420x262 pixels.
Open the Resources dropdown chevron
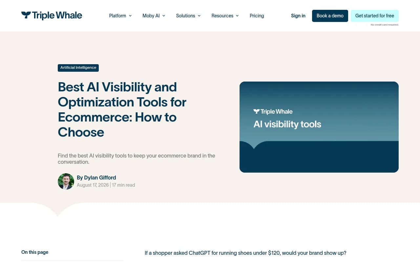[x=237, y=16]
